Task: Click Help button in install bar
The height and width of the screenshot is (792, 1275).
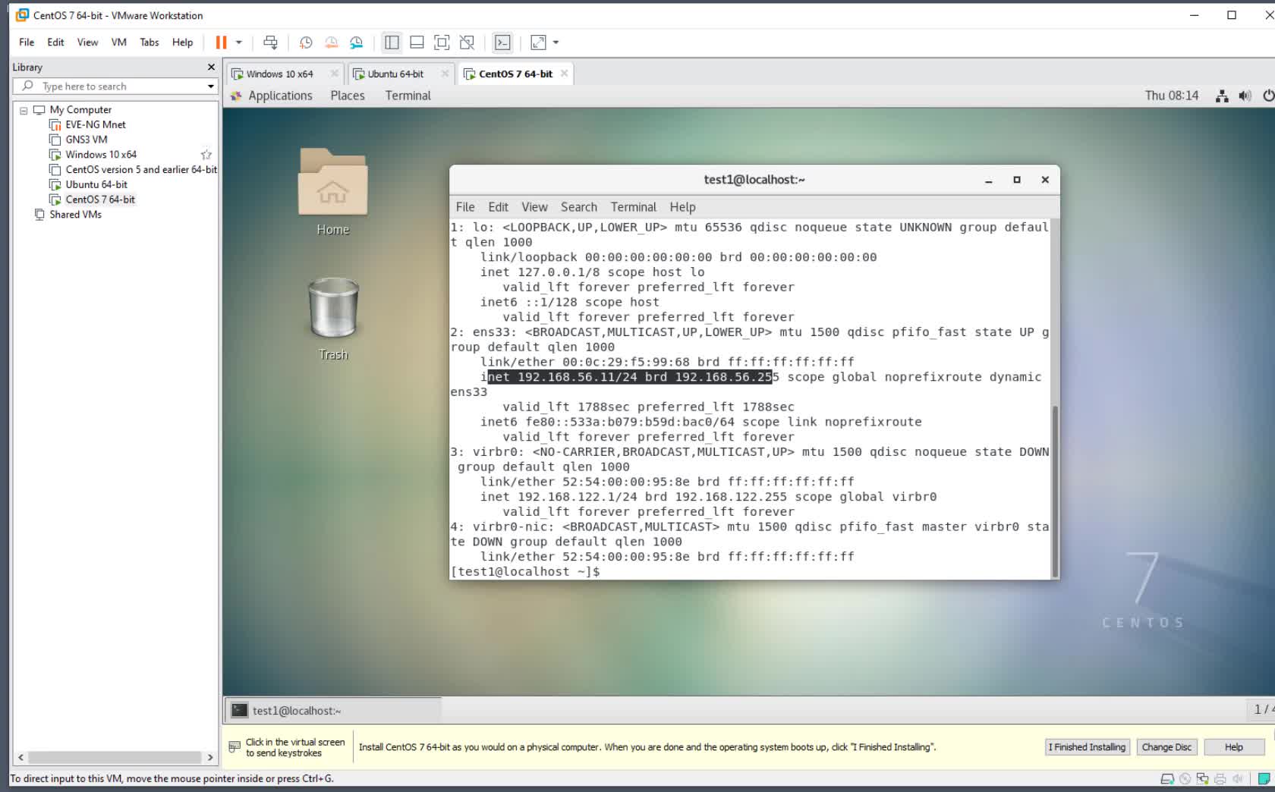Action: pyautogui.click(x=1233, y=747)
